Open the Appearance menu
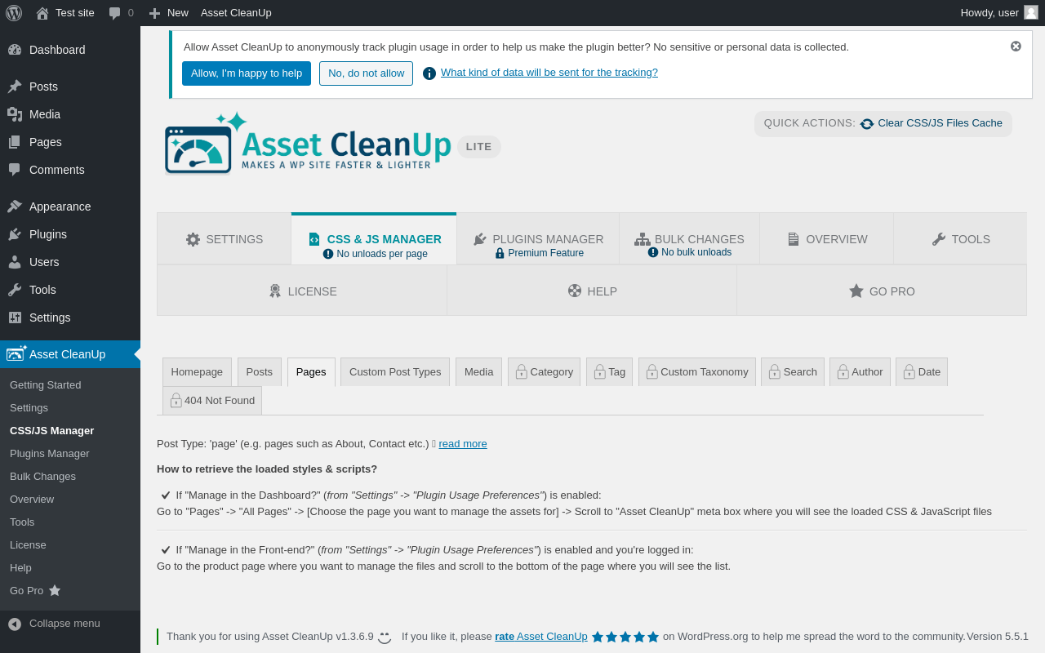 [70, 207]
